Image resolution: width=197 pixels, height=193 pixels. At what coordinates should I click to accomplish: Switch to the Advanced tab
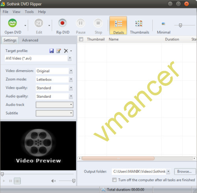(x=30, y=40)
